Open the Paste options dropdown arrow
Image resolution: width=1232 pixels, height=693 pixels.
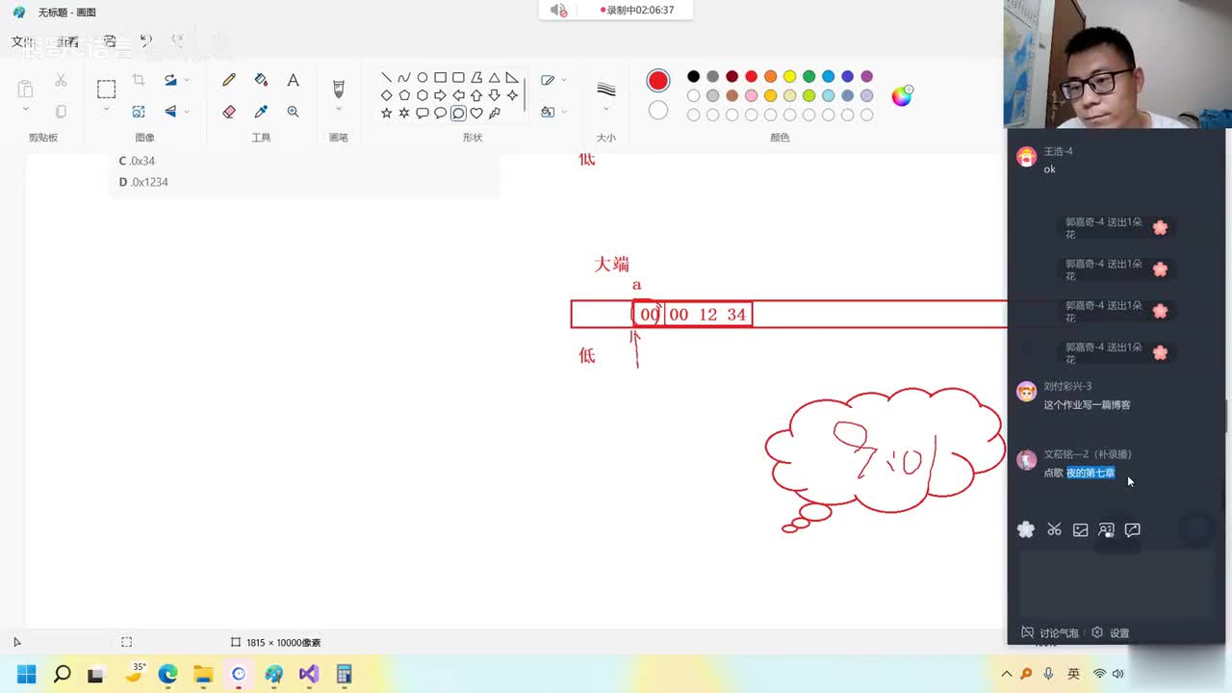(x=25, y=110)
